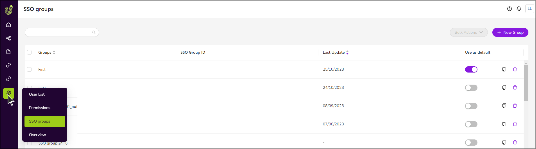Select all groups with header checkbox

pos(29,52)
